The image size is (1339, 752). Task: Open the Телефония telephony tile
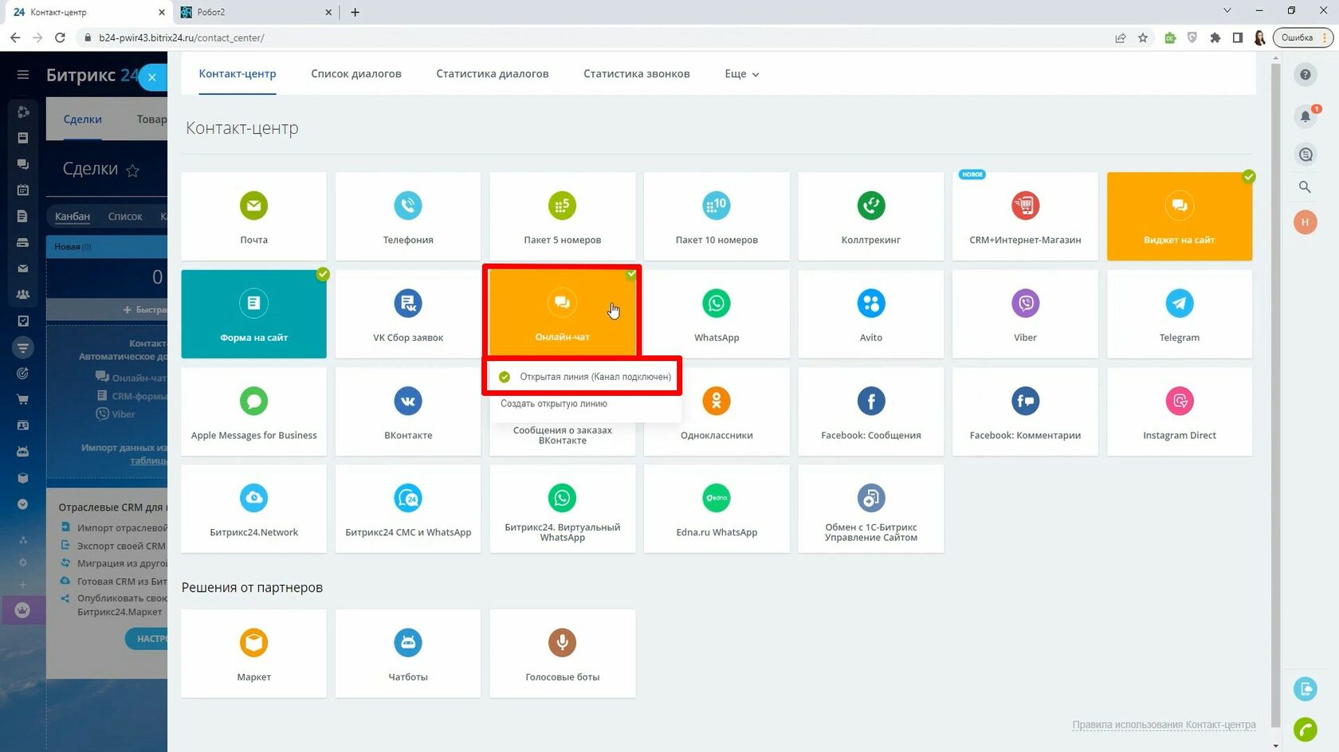coord(408,216)
